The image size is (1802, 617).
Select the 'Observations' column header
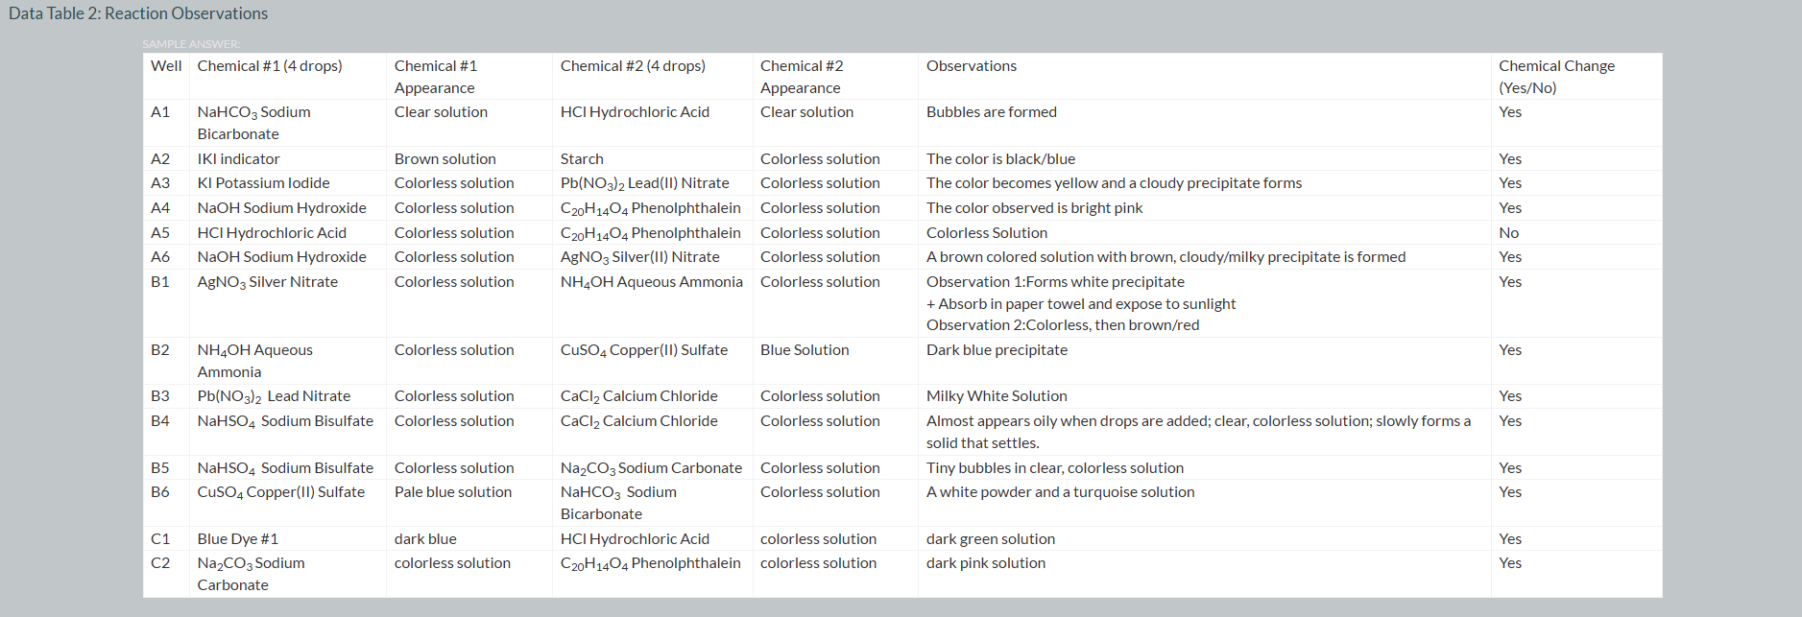click(971, 66)
